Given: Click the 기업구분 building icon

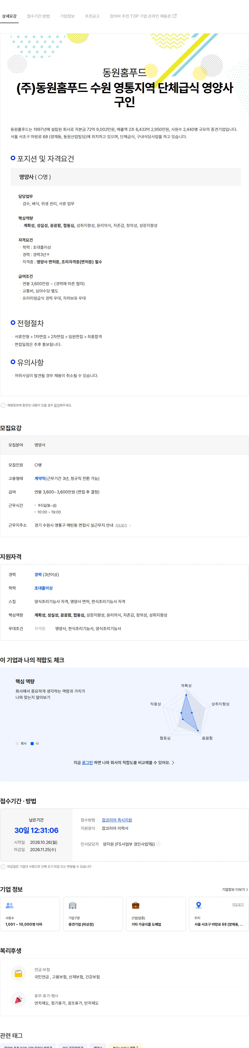Looking at the screenshot, I should point(73,906).
